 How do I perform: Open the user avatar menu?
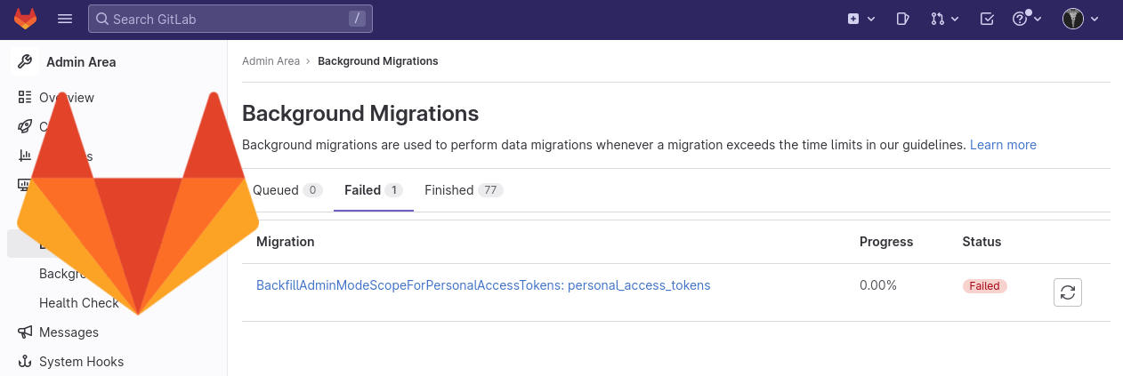[x=1081, y=19]
